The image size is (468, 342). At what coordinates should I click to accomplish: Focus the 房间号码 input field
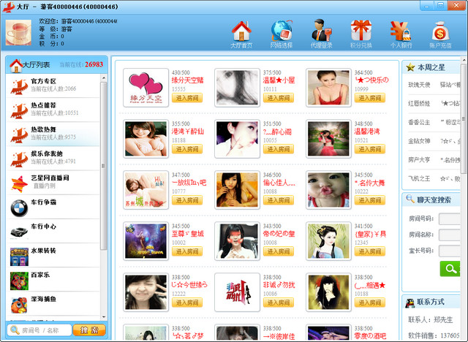pos(450,218)
